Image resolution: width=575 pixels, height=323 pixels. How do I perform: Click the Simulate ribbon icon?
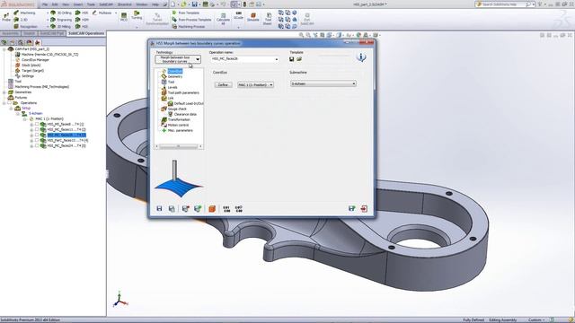coord(253,17)
